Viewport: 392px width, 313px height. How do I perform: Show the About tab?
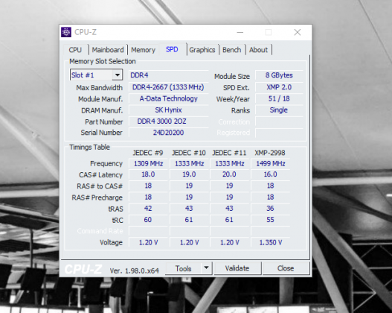258,50
